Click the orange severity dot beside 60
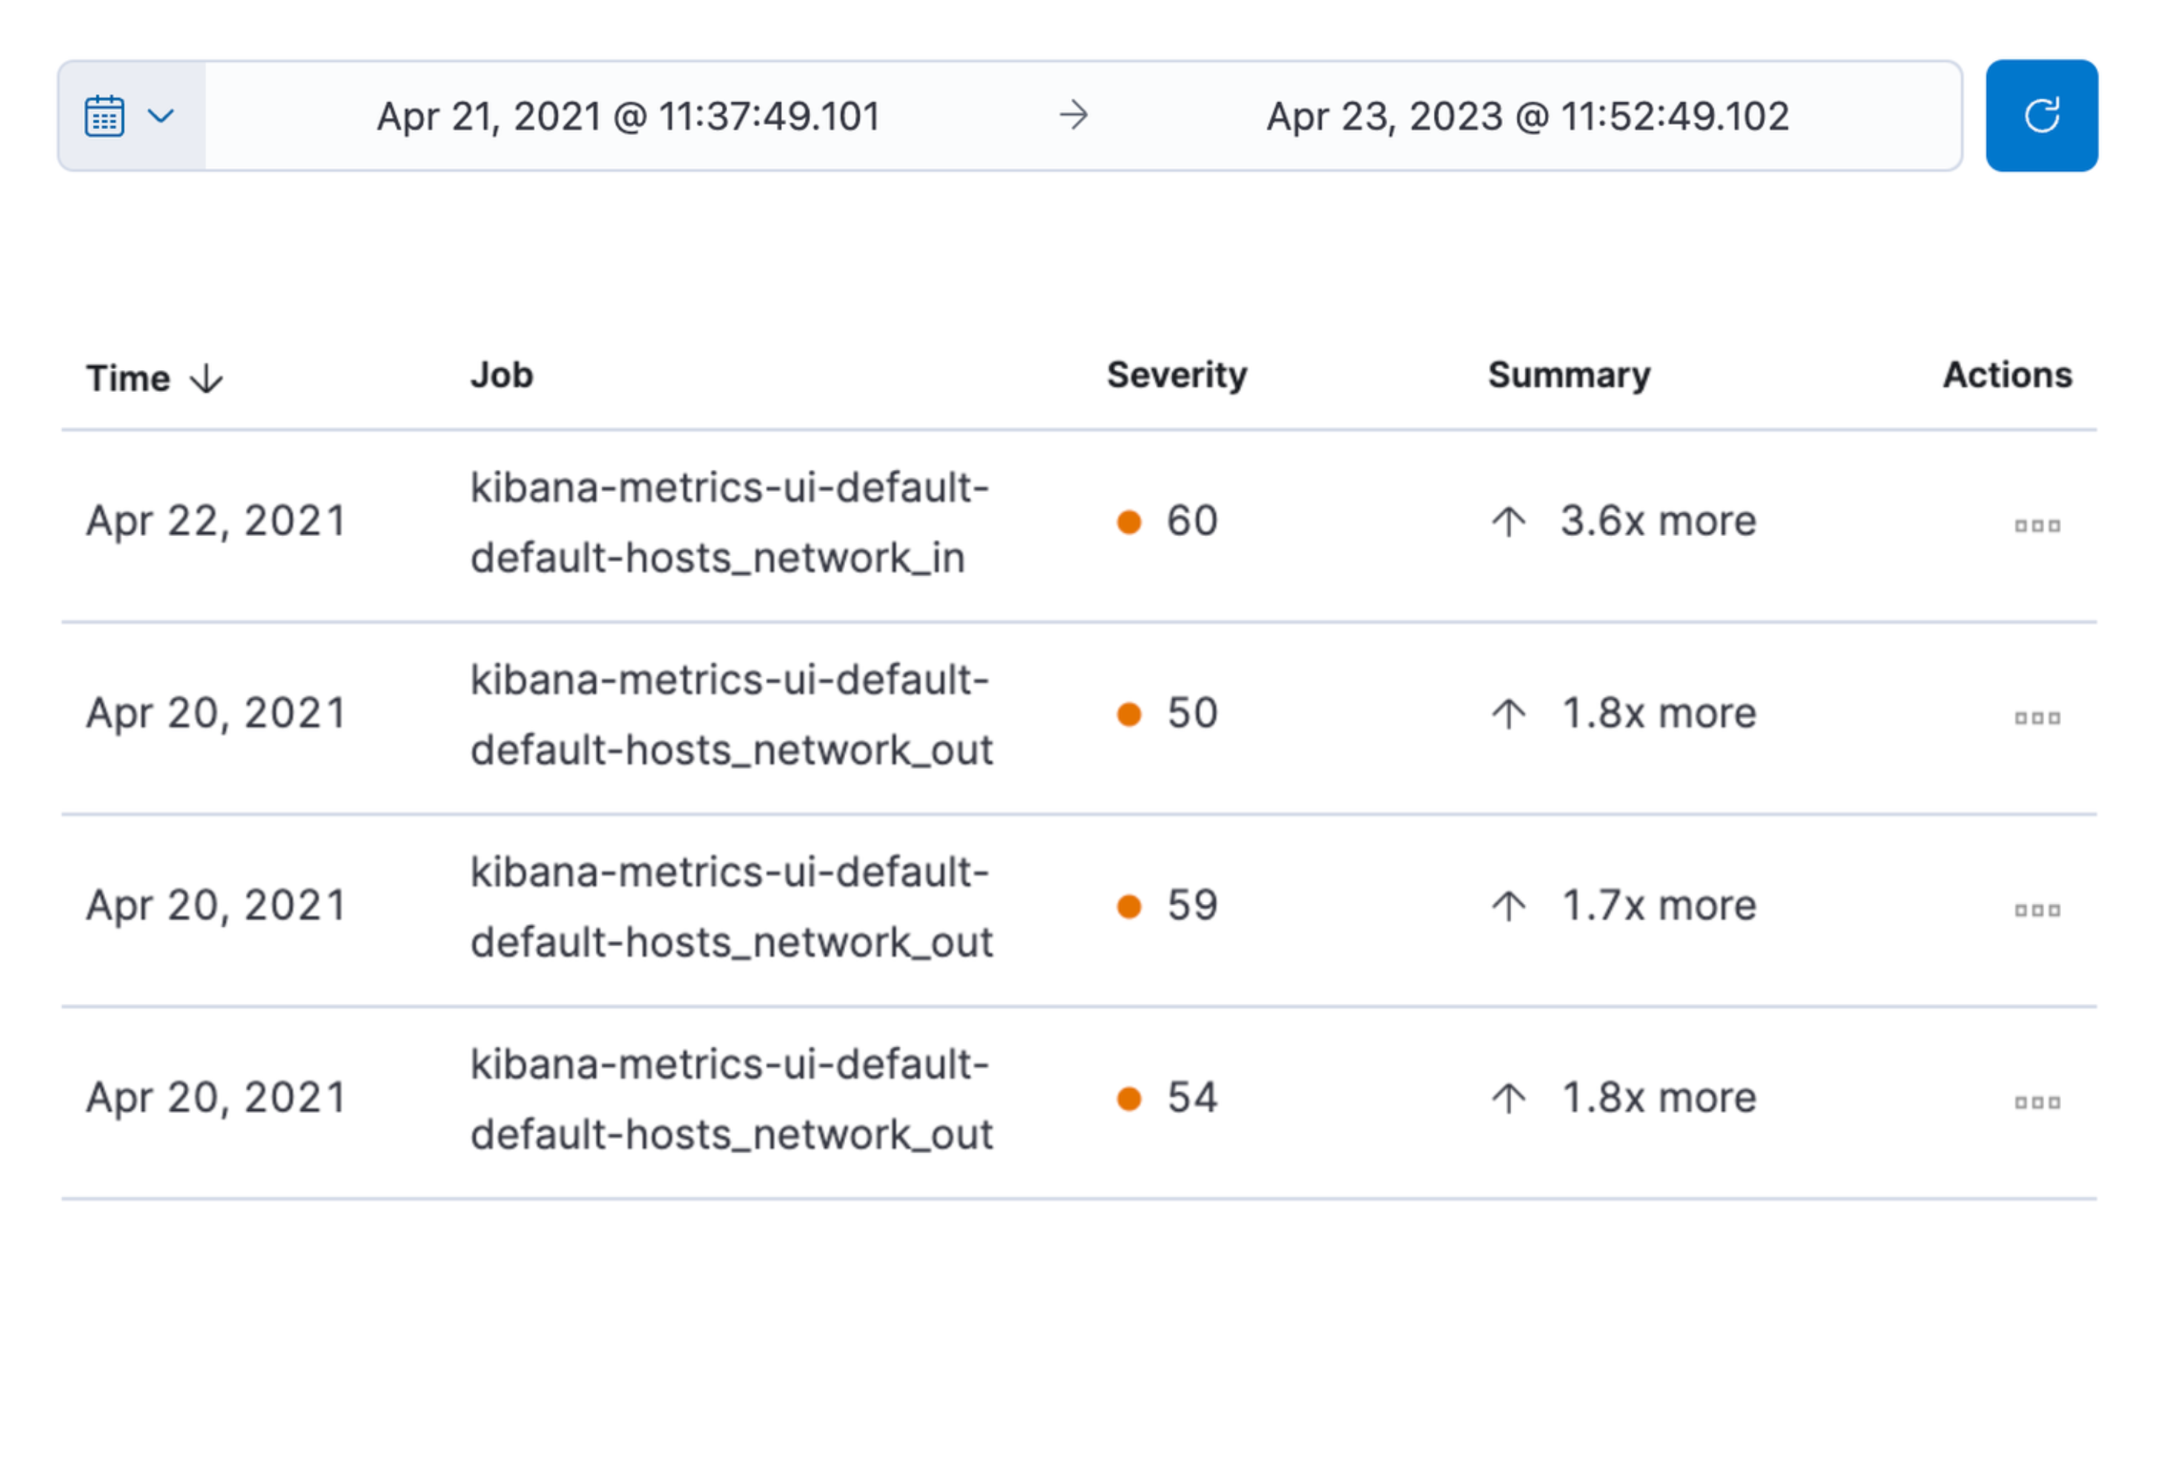 [1129, 521]
